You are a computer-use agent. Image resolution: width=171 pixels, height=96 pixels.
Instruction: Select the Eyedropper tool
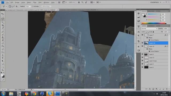pyautogui.click(x=3, y=29)
